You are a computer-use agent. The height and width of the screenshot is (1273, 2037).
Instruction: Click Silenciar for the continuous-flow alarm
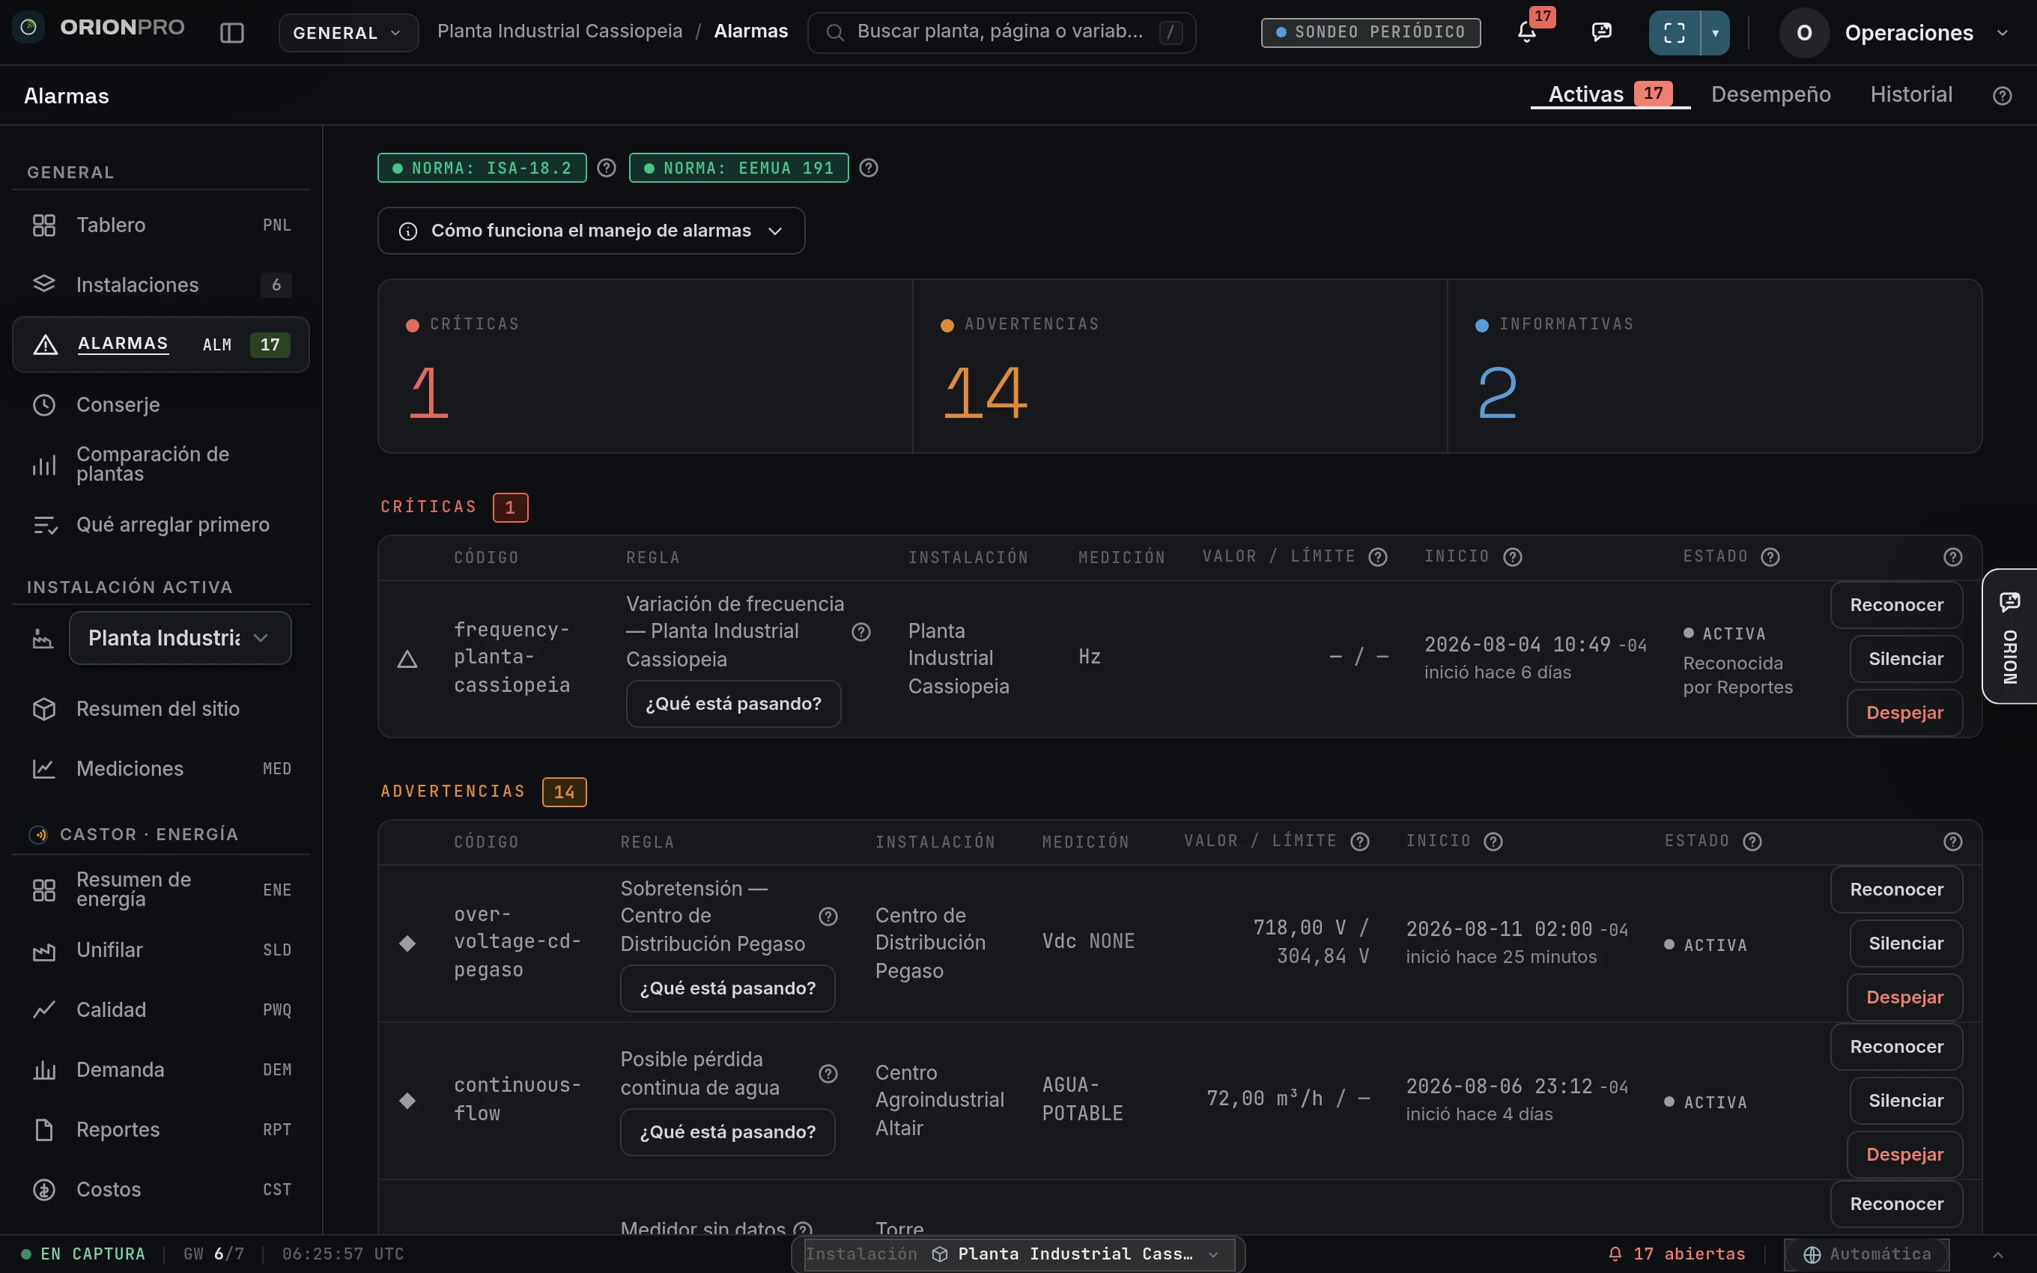pos(1906,1101)
